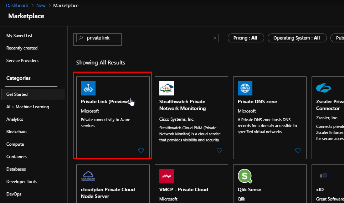Open the Zscaler Private Connector title
This screenshot has width=344, height=203.
(x=330, y=105)
